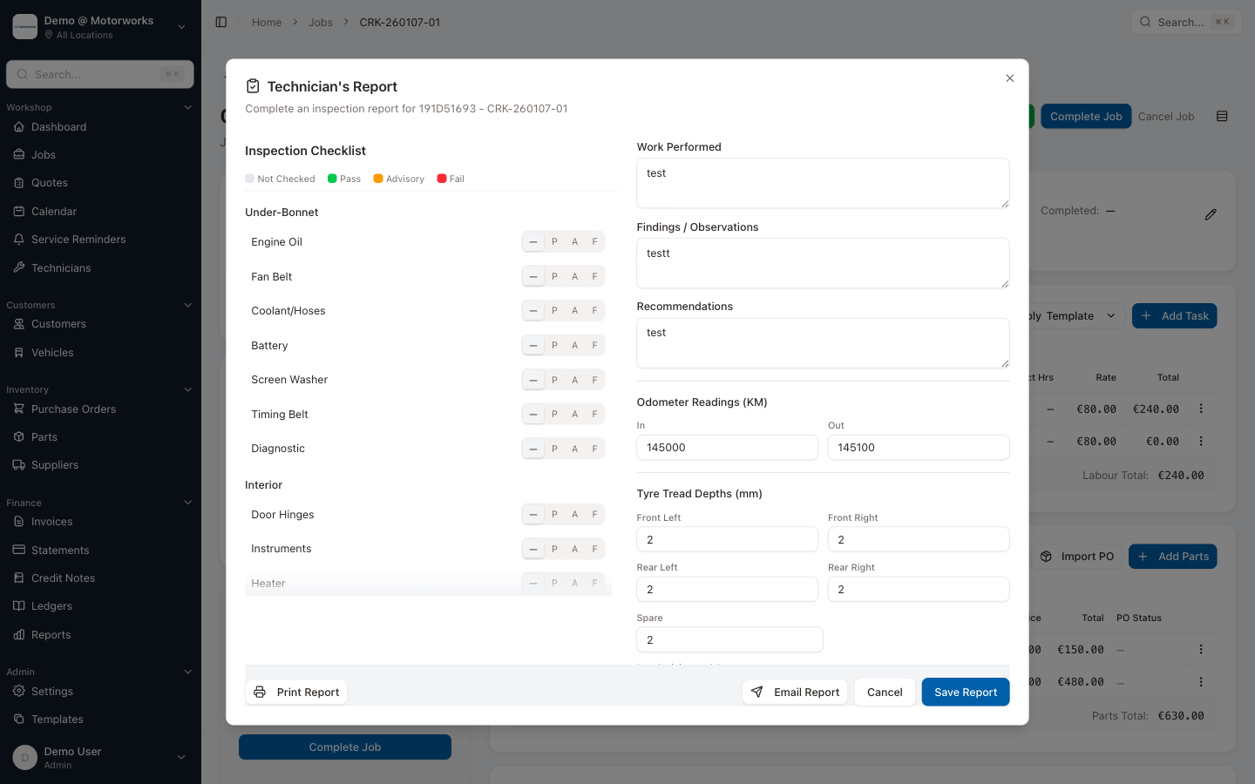Viewport: 1255px width, 784px height.
Task: Click the Save Report button
Action: [x=965, y=692]
